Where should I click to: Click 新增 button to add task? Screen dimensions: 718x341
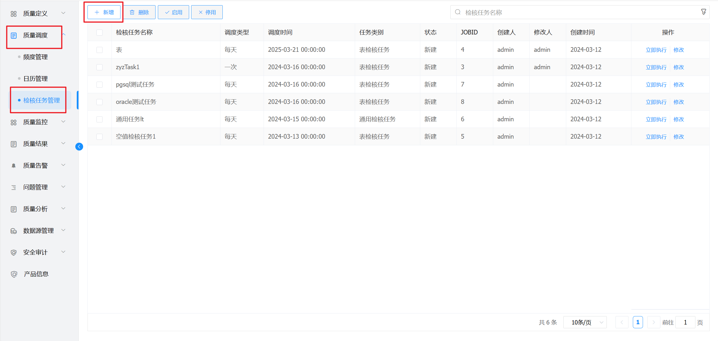tap(104, 12)
